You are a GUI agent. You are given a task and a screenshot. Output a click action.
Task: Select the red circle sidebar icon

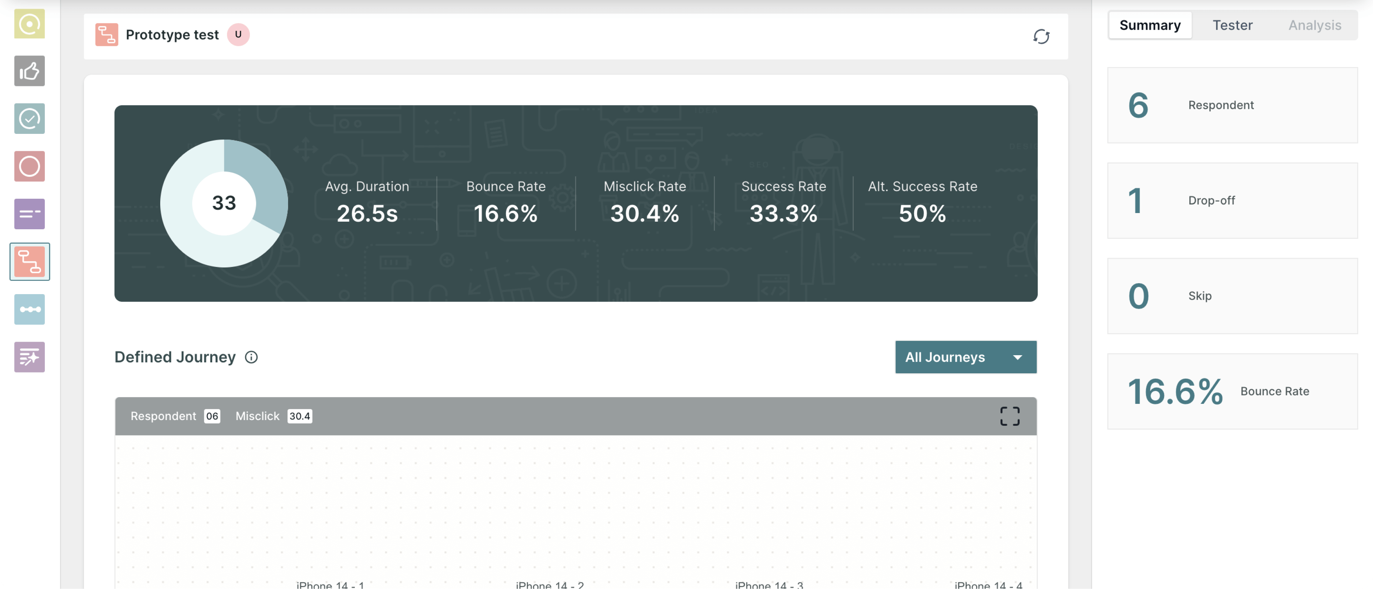click(x=29, y=166)
